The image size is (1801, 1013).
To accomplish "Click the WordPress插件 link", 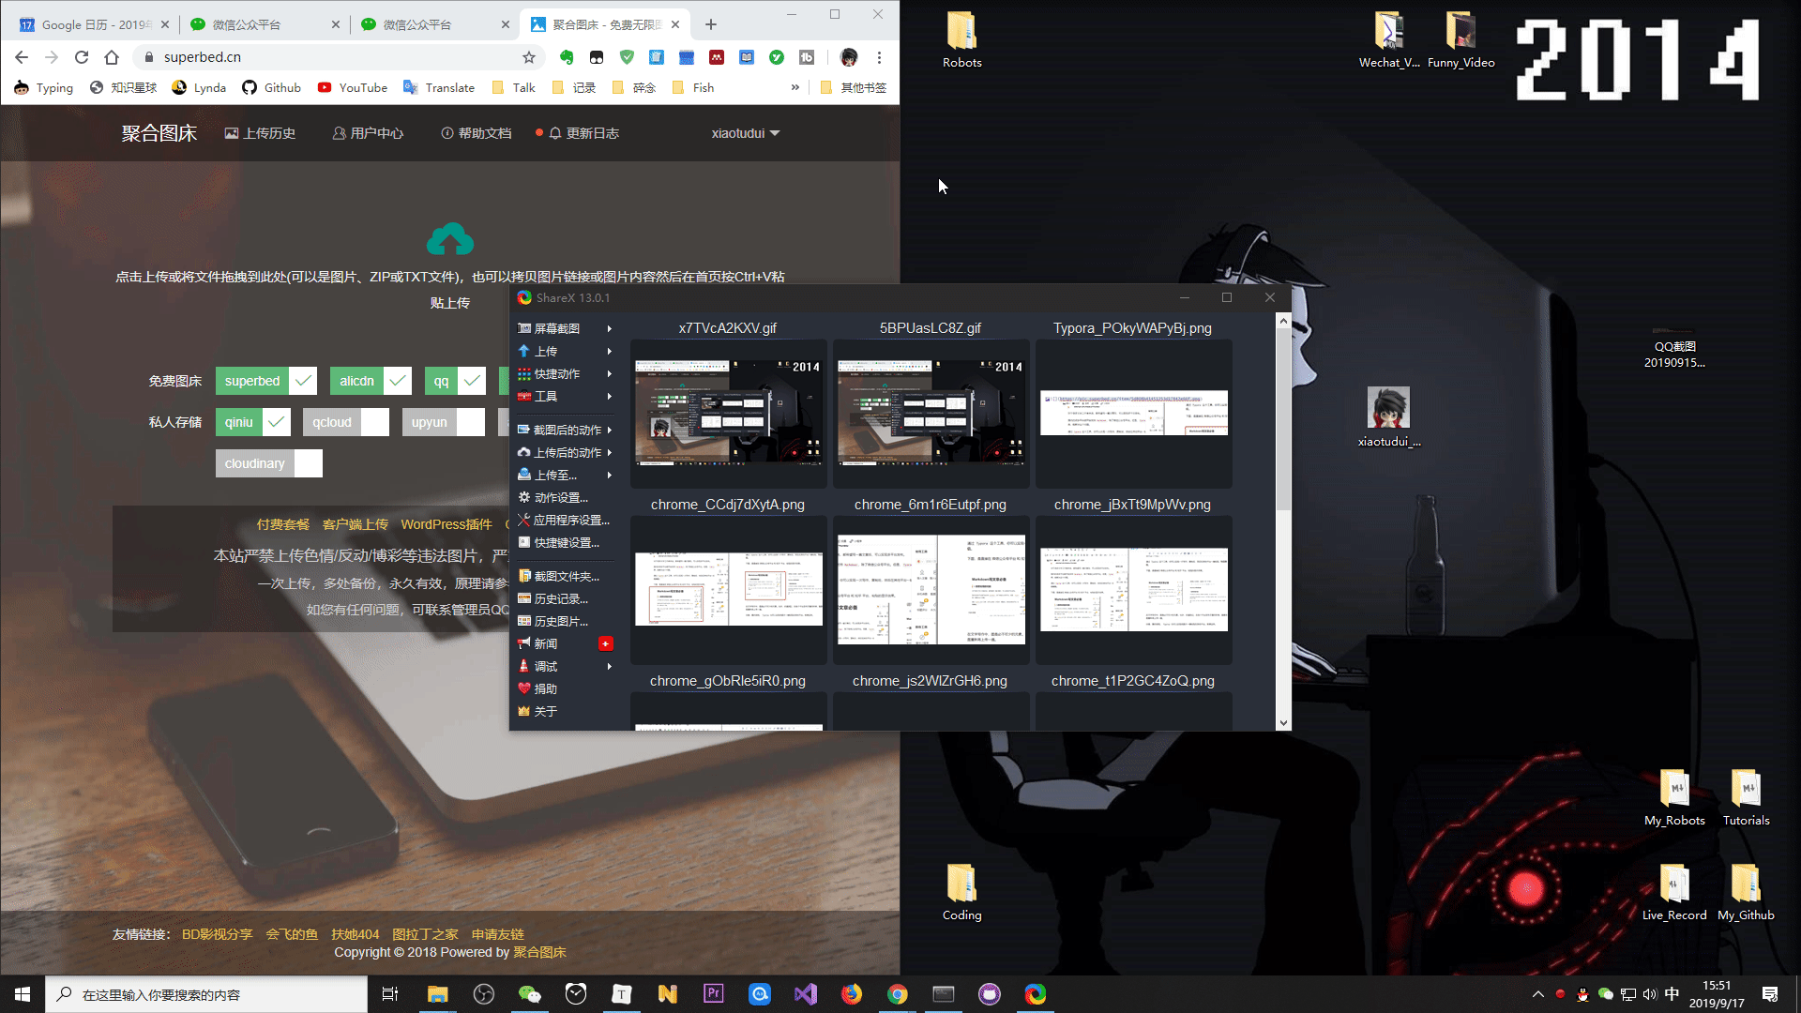I will [446, 524].
